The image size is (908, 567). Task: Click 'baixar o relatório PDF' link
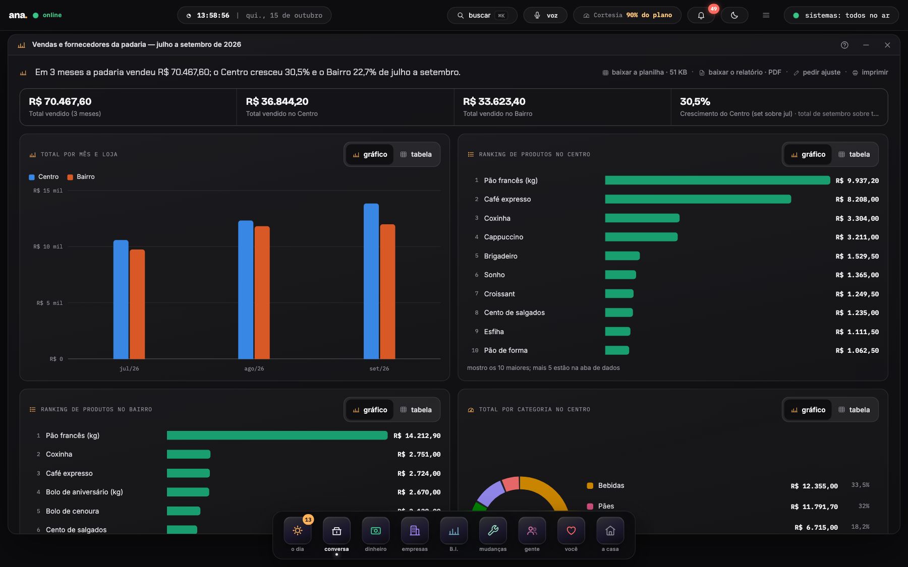click(x=740, y=73)
